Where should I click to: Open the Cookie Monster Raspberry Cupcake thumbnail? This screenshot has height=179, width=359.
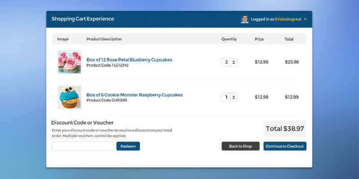(x=69, y=97)
